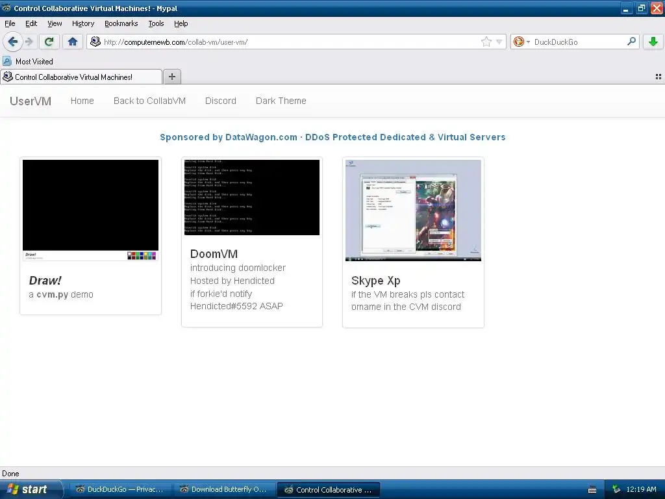The width and height of the screenshot is (665, 499).
Task: Click the system tray network icon
Action: click(x=616, y=489)
